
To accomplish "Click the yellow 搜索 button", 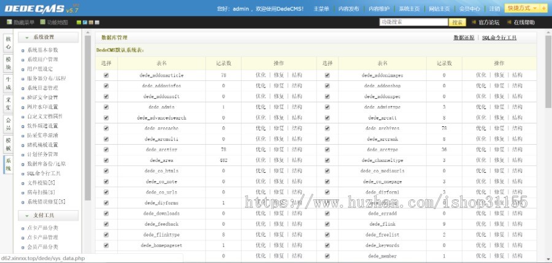I will [x=458, y=22].
